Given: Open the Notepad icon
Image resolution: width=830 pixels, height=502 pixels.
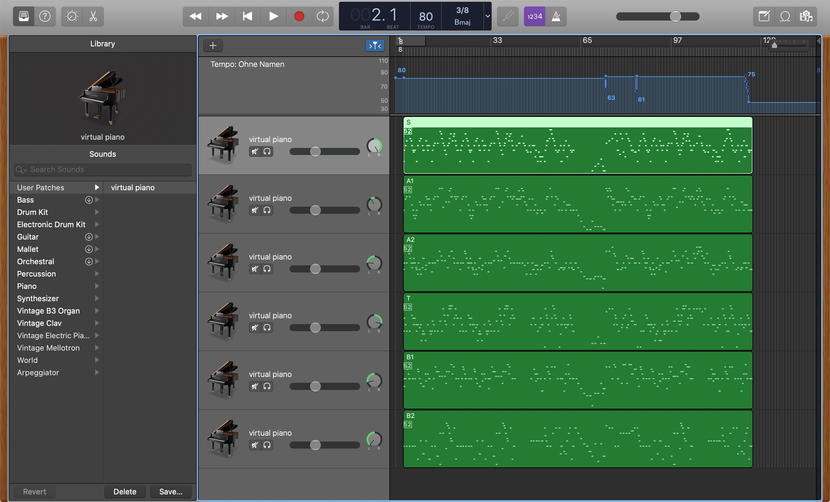Looking at the screenshot, I should click(764, 16).
